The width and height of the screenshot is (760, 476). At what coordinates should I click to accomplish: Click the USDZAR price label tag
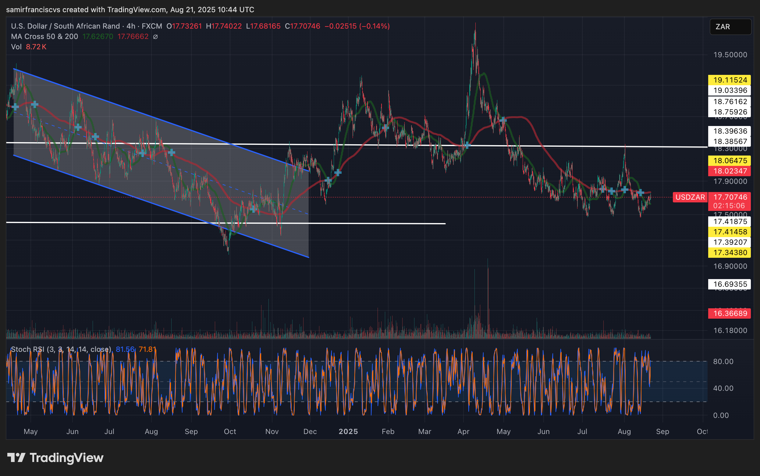pos(690,198)
